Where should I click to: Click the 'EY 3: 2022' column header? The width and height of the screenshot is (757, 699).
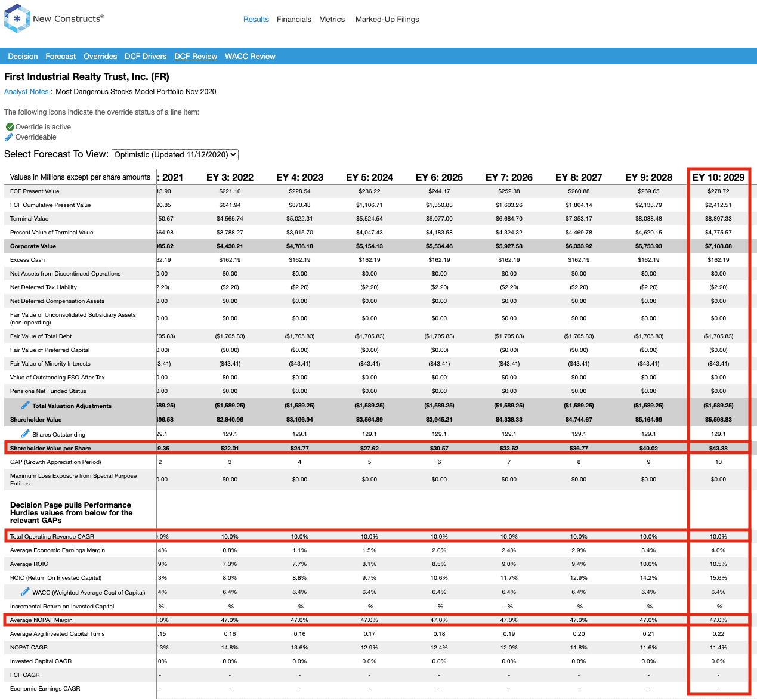tap(230, 177)
